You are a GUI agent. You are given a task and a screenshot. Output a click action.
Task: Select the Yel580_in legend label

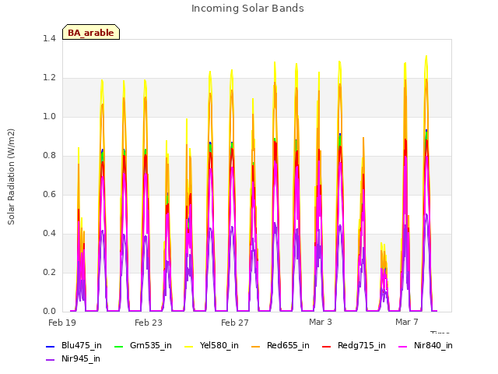coord(219,345)
